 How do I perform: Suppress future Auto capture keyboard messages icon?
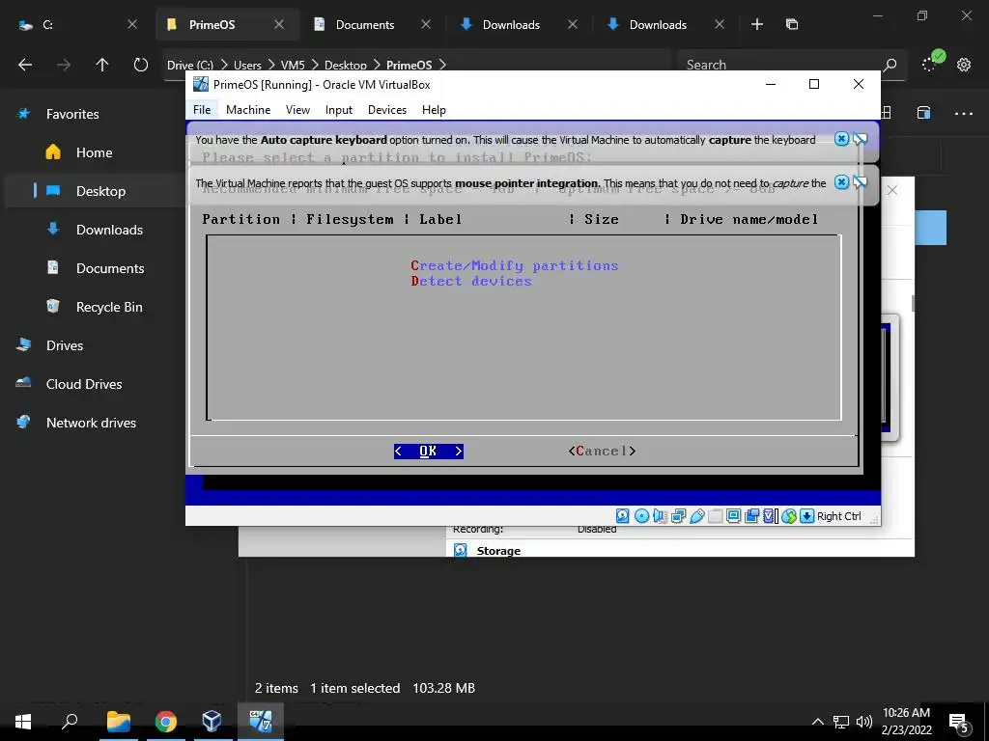coord(860,139)
